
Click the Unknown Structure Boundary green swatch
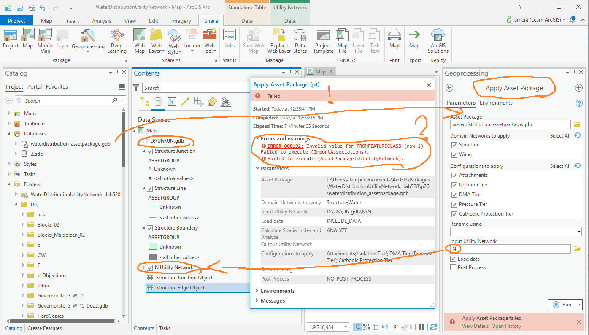(x=153, y=247)
